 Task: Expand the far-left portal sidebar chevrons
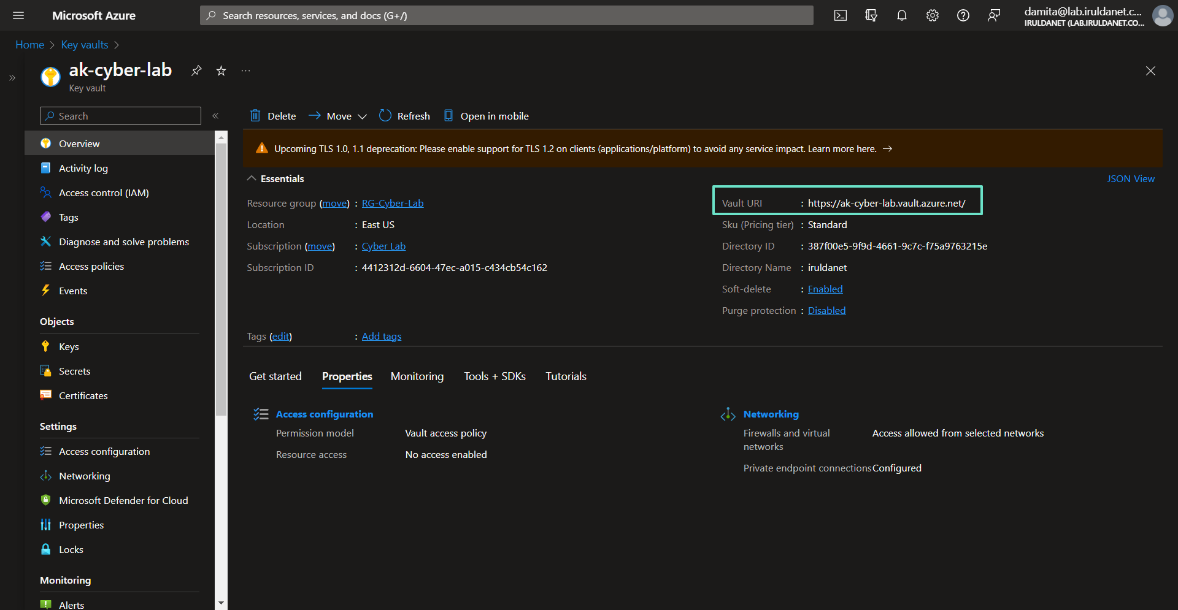12,78
